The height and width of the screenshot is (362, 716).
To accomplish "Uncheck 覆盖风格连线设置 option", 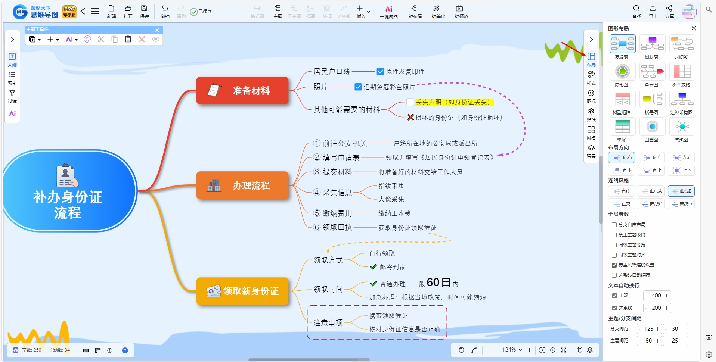I will 614,265.
